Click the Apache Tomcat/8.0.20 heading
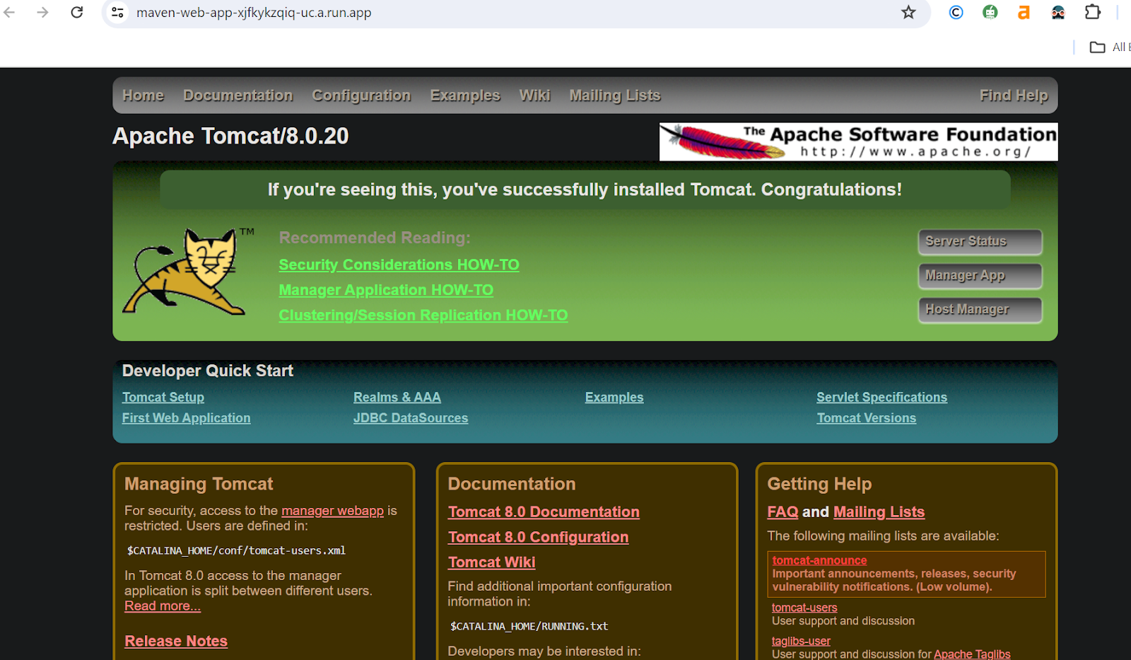The image size is (1131, 660). 230,136
